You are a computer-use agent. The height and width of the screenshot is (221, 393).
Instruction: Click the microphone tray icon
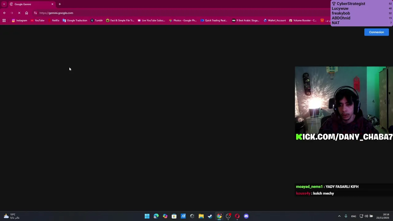(x=346, y=216)
